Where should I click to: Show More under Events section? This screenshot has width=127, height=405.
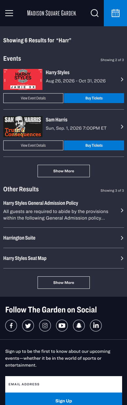[x=64, y=171]
